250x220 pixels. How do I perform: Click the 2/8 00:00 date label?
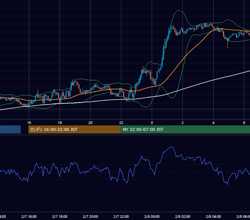[x=152, y=216]
